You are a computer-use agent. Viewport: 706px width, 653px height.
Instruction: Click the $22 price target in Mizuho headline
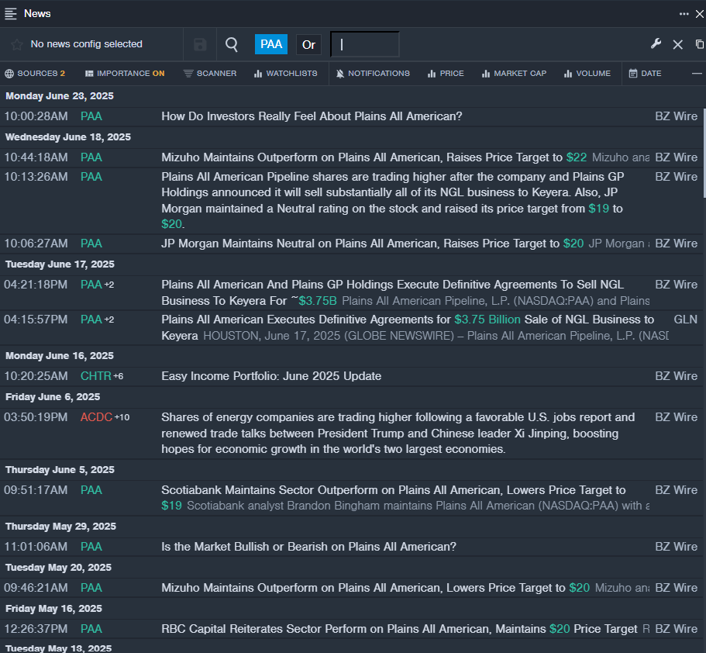[x=577, y=157]
